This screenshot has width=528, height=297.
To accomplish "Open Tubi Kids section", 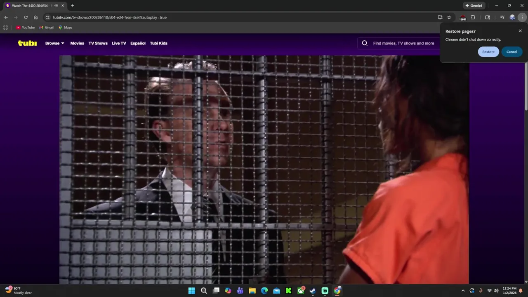I will point(158,43).
